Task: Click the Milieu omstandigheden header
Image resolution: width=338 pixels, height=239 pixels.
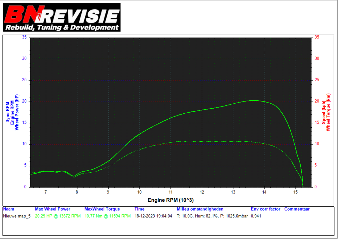Action: coord(200,209)
